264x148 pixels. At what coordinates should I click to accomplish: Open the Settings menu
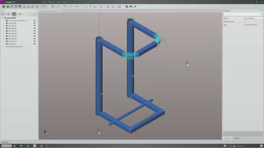tap(51, 2)
